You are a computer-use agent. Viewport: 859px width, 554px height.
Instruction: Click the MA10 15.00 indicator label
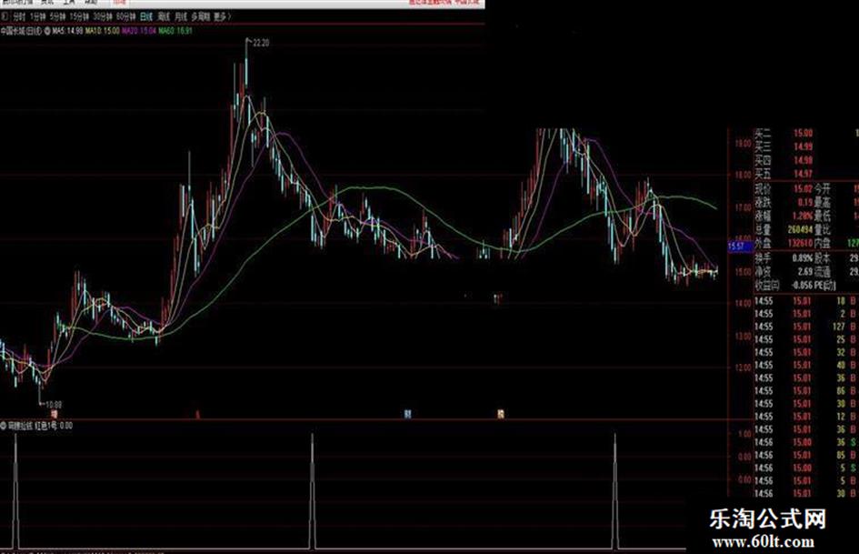tap(103, 31)
